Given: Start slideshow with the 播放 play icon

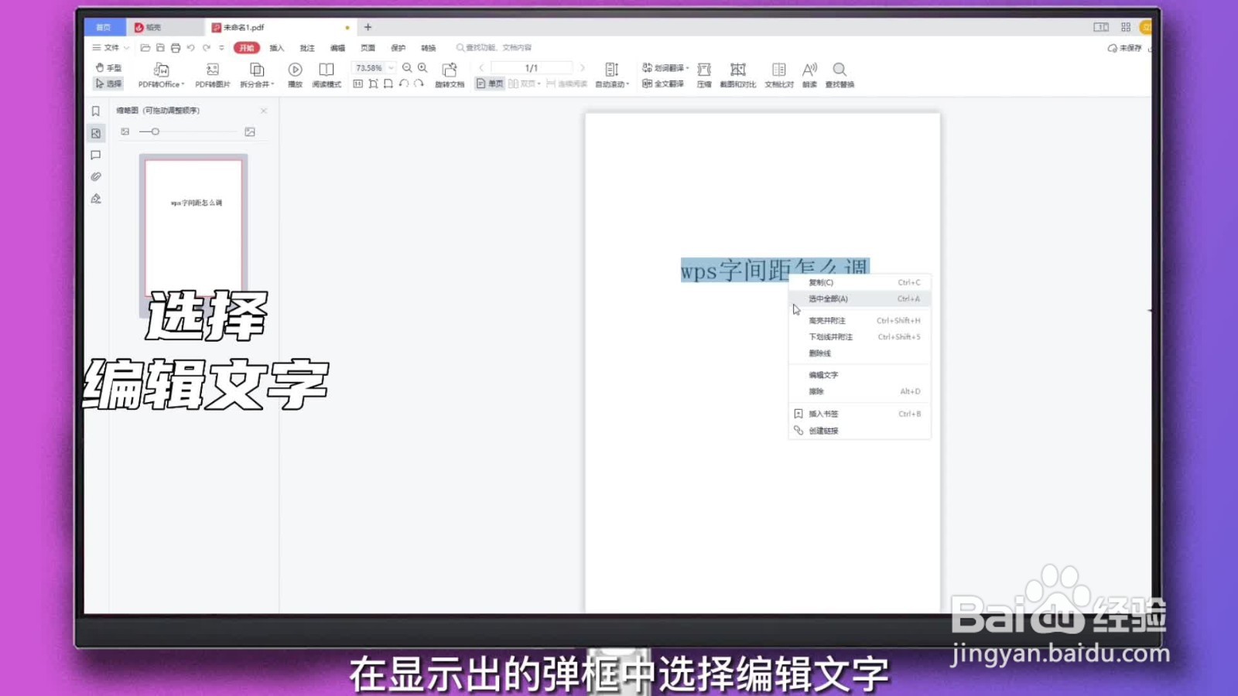Looking at the screenshot, I should click(294, 75).
